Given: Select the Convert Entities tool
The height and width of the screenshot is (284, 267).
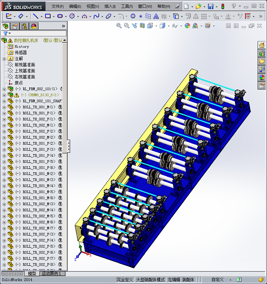Looking at the screenshot, I should pyautogui.click(x=176, y=16).
